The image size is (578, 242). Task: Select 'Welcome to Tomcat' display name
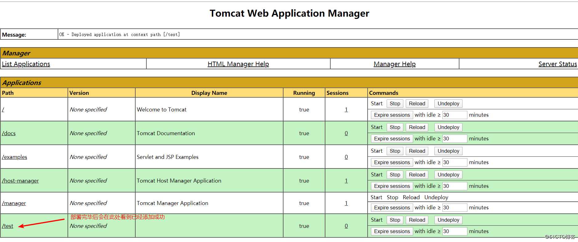[x=161, y=110]
